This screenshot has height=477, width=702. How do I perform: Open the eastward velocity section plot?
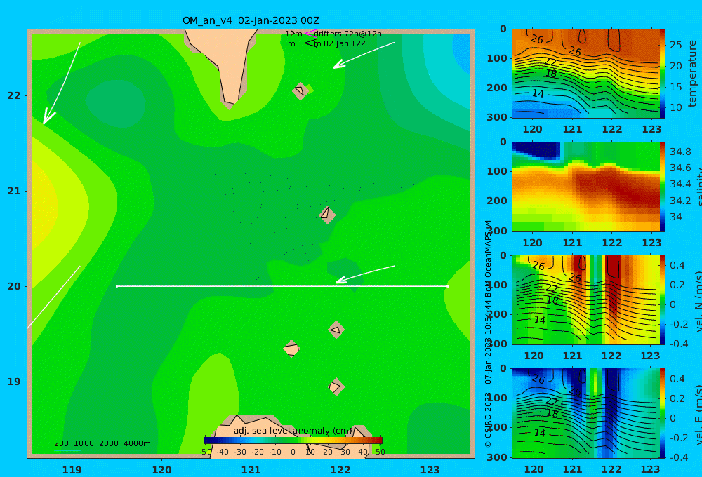tap(586, 413)
